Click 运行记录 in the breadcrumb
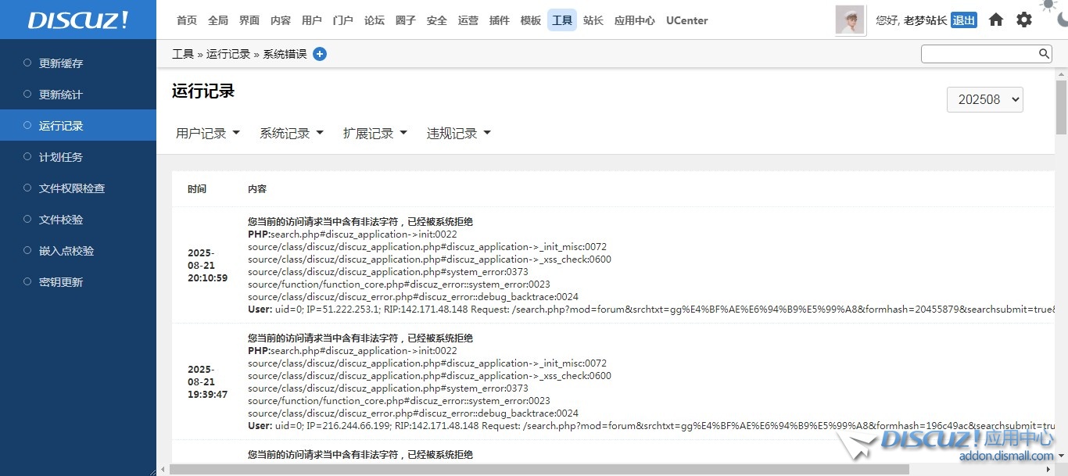The image size is (1068, 476). pos(228,54)
